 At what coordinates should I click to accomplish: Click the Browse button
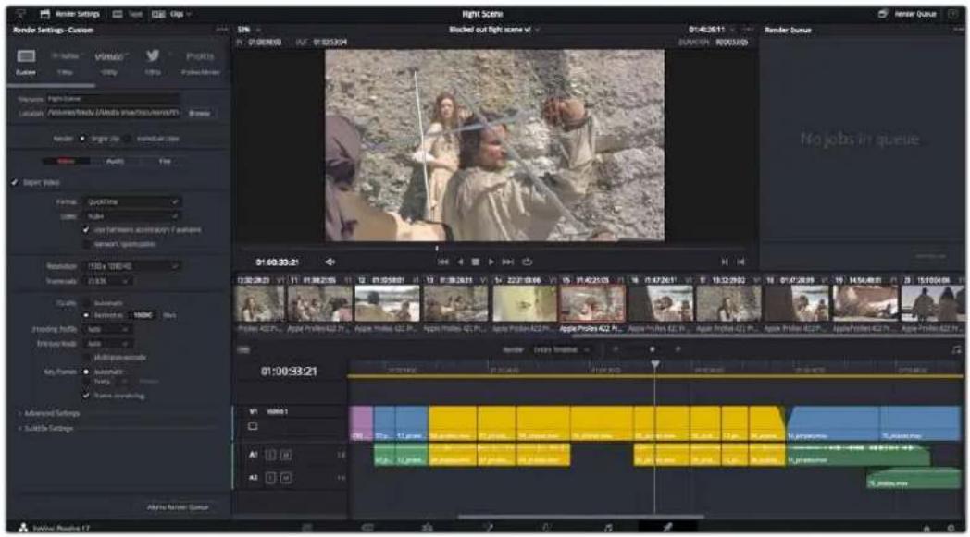point(199,114)
